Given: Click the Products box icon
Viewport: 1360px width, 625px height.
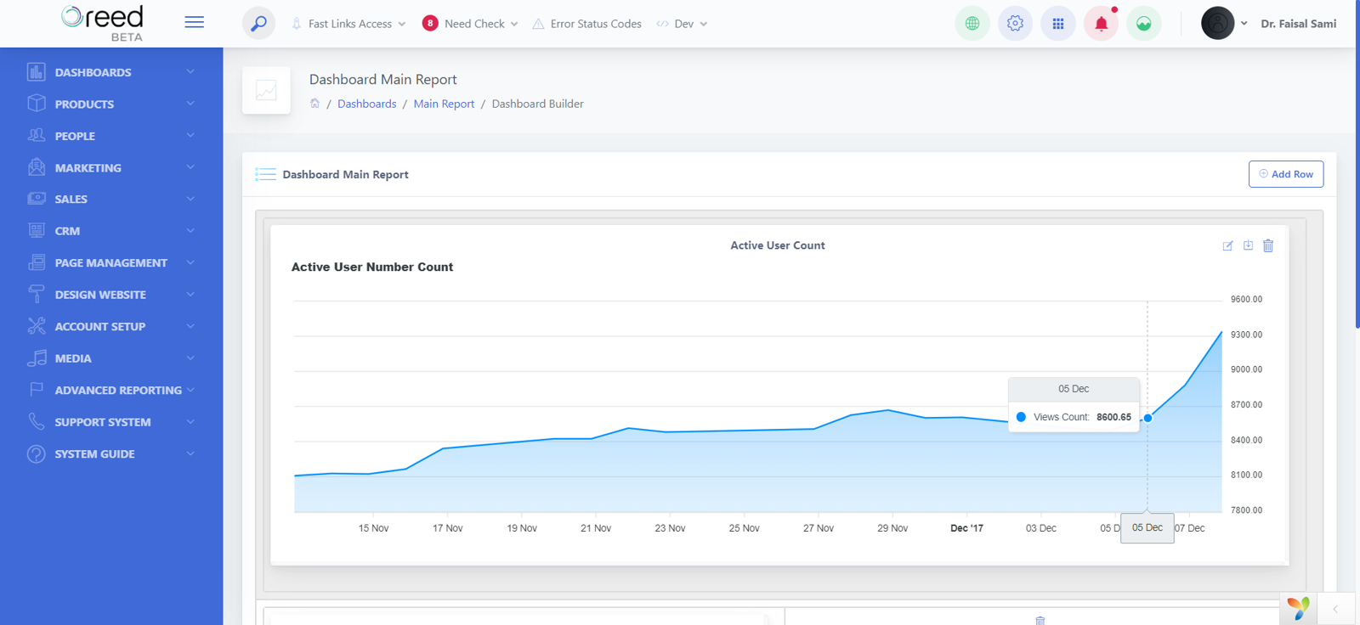Looking at the screenshot, I should click(x=36, y=104).
